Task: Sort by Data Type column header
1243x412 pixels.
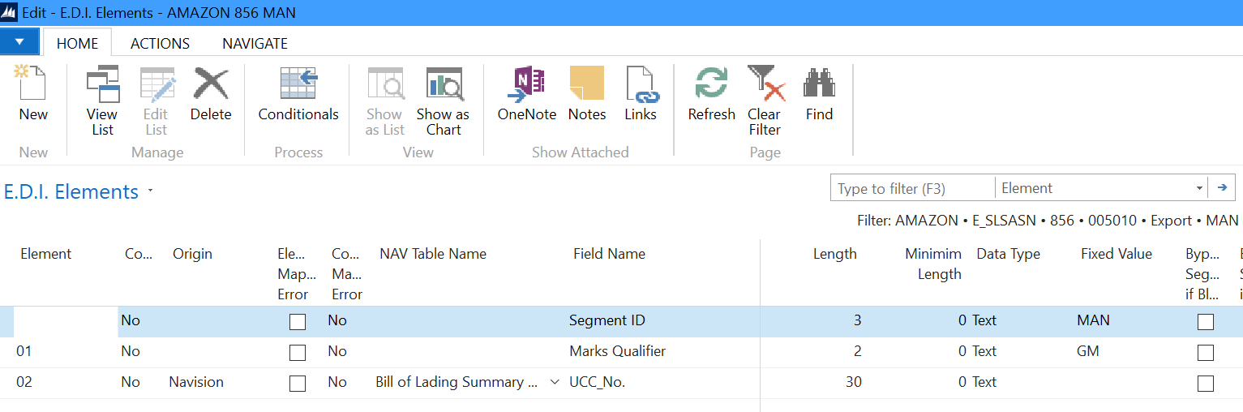Action: pyautogui.click(x=1008, y=254)
